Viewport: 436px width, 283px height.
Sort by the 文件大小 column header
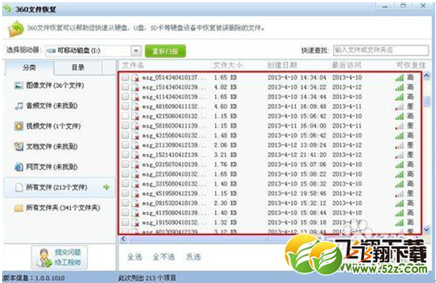point(227,65)
